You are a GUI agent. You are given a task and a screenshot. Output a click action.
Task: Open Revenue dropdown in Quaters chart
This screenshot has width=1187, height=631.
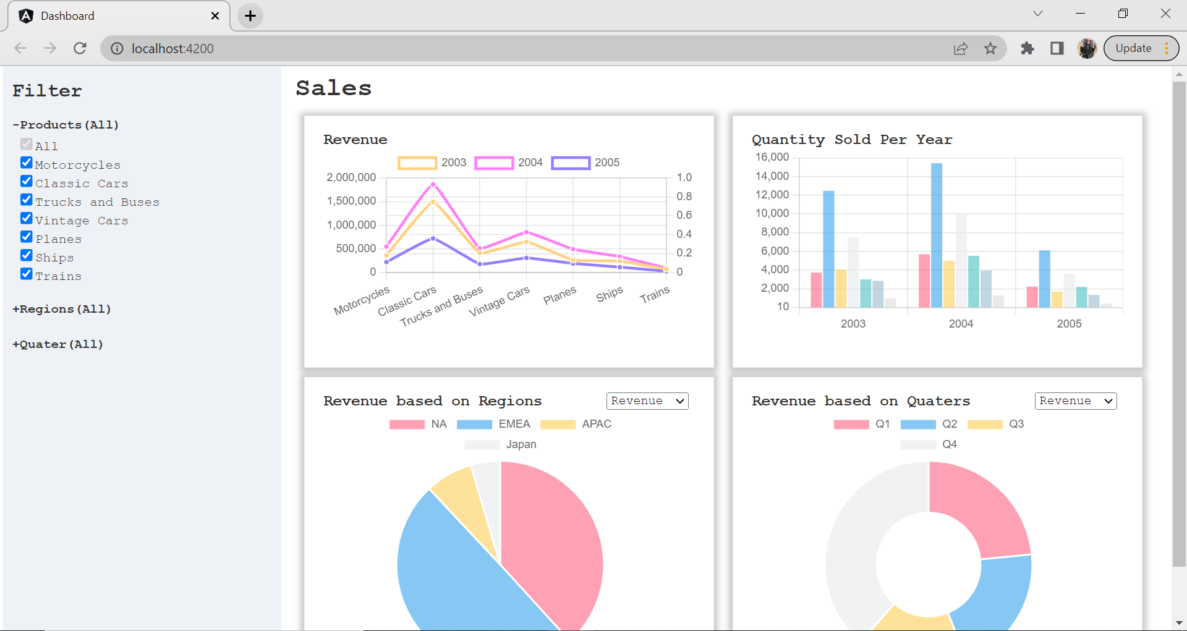[x=1076, y=401]
